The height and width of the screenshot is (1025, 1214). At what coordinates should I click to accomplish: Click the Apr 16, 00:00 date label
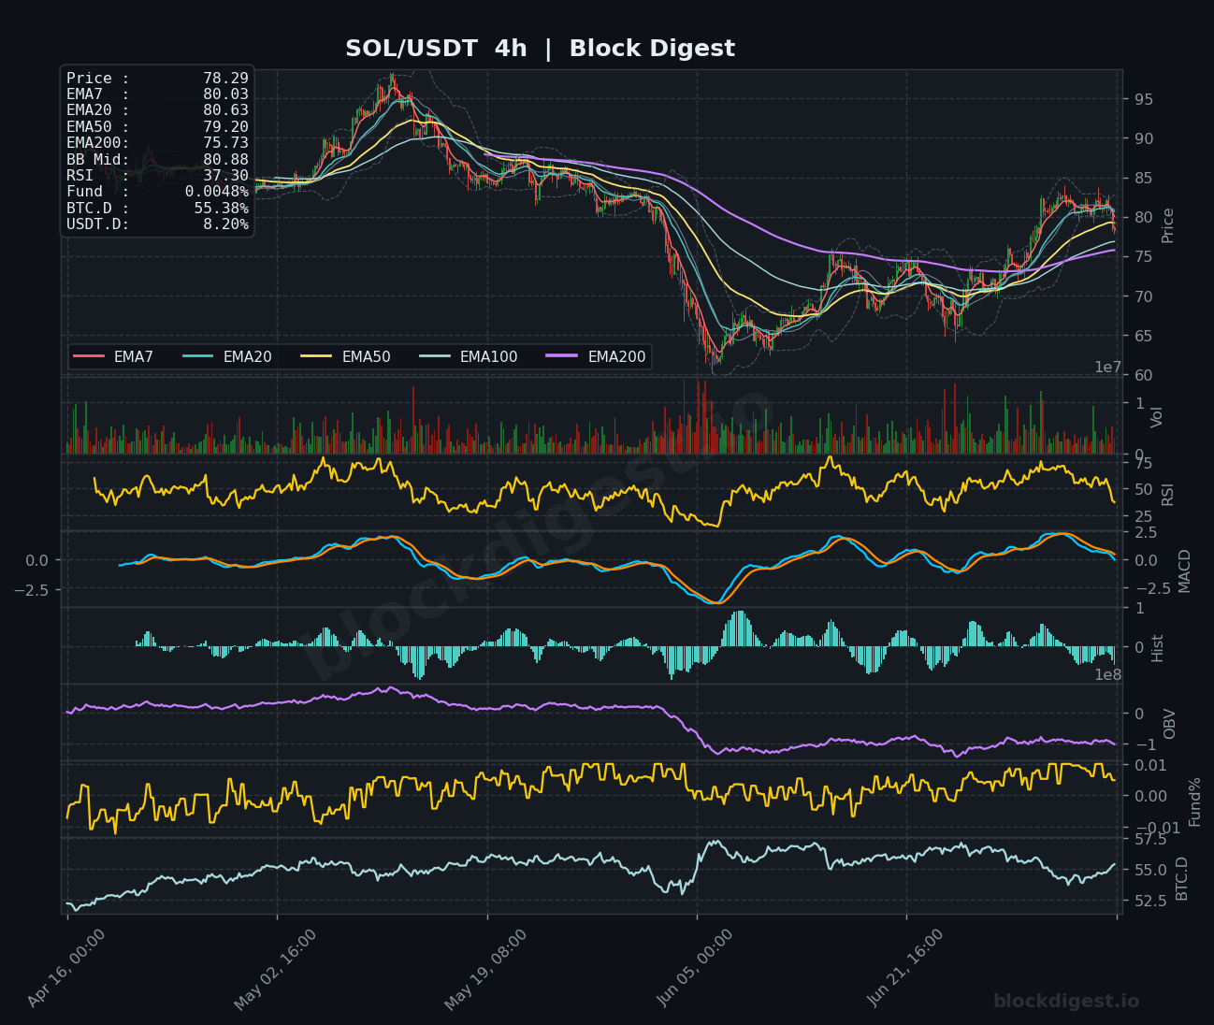[x=66, y=968]
